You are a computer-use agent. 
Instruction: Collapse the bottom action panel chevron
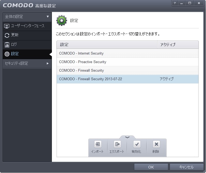[x=127, y=137]
